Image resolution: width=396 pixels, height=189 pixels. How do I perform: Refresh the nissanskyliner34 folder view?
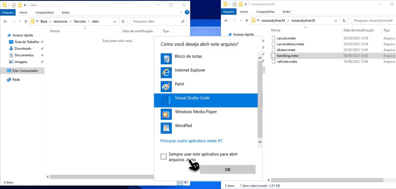click(x=344, y=21)
